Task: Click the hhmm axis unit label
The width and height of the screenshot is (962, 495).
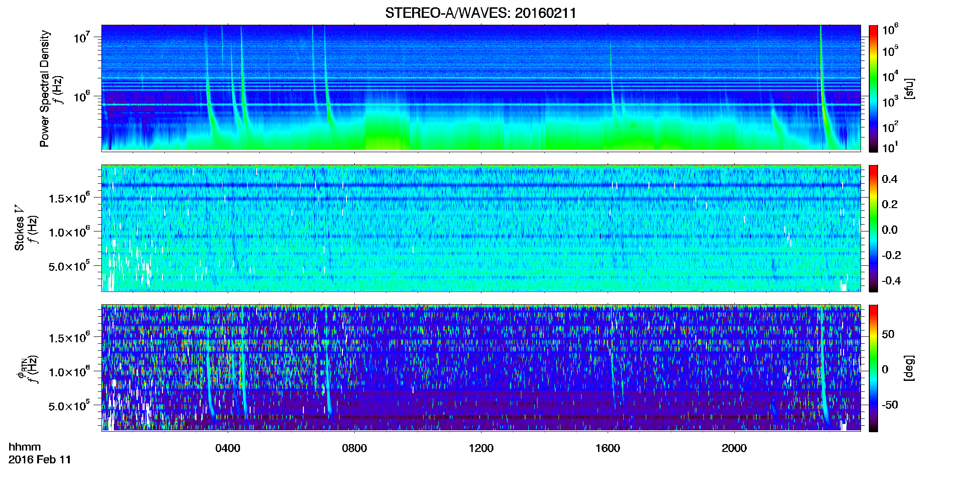Action: [x=25, y=447]
